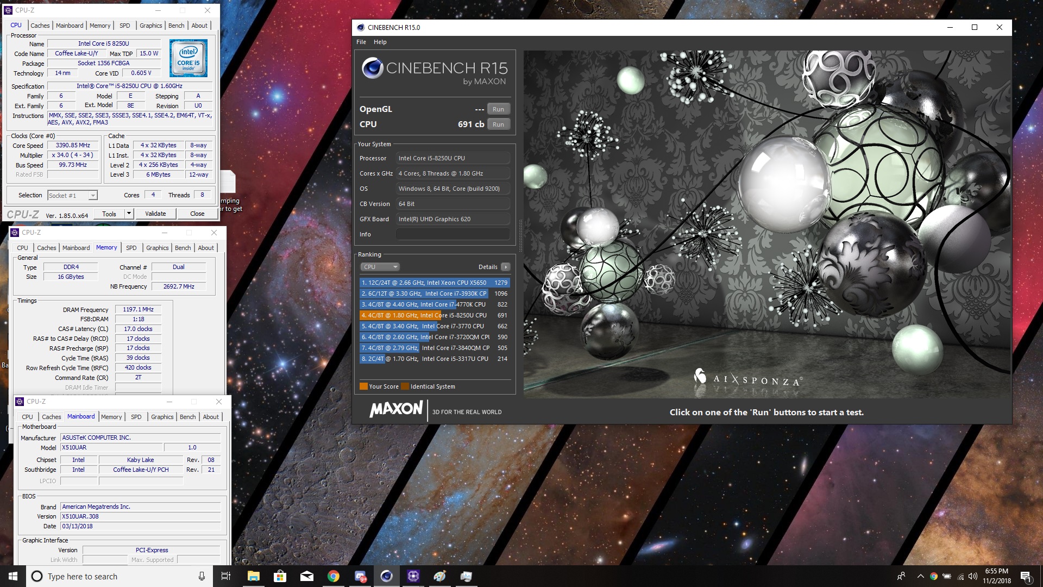Switch to CPU-Z taskbar icon
The height and width of the screenshot is (587, 1043).
(x=413, y=576)
